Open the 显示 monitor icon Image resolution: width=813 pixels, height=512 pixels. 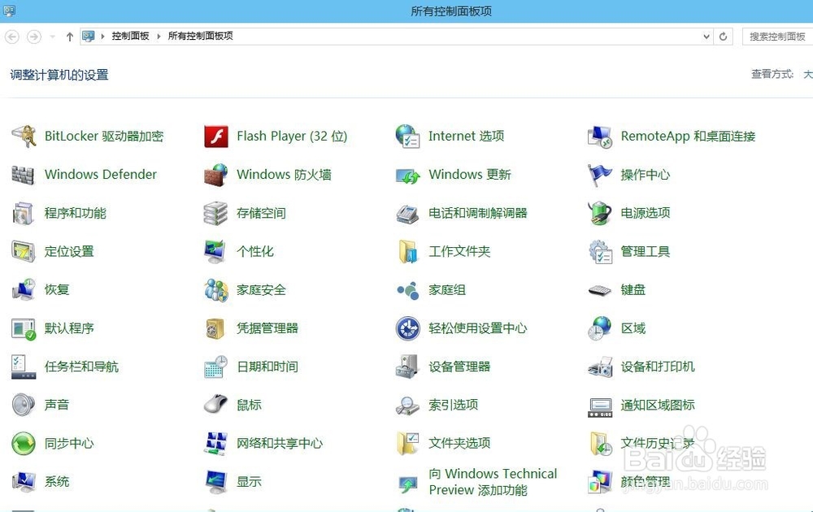(216, 482)
